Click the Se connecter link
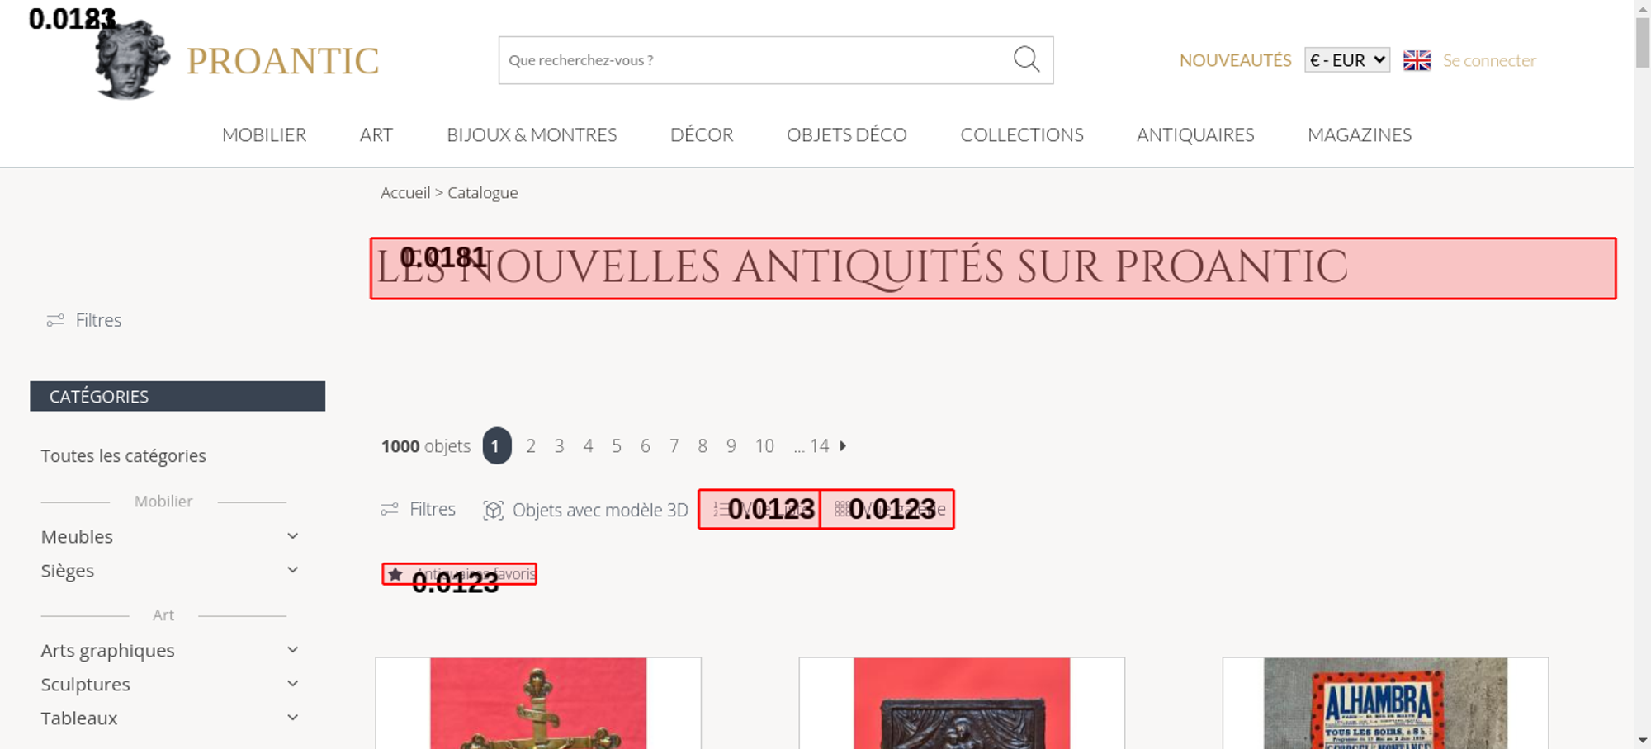 pos(1489,60)
